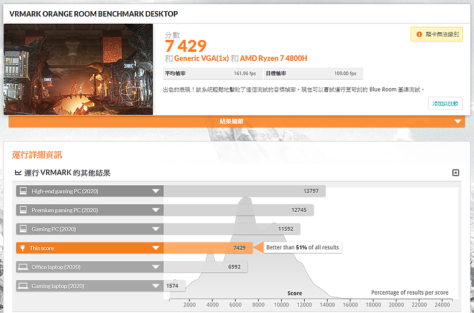Click the yellow 顯卡無法識別 warning button
474x313 pixels.
(436, 34)
